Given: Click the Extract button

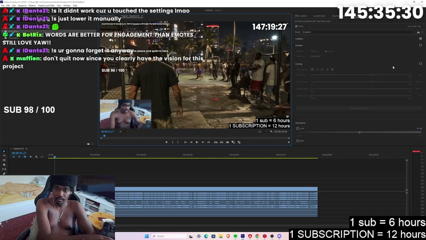Looking at the screenshot, I should [221, 142].
